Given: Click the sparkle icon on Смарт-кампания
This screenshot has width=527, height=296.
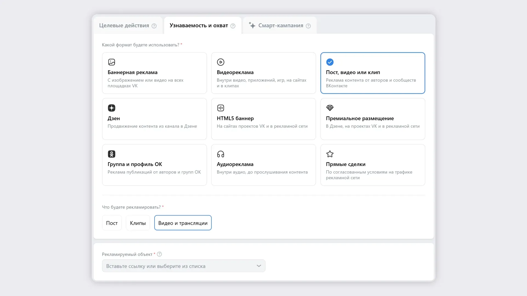Looking at the screenshot, I should pyautogui.click(x=252, y=25).
